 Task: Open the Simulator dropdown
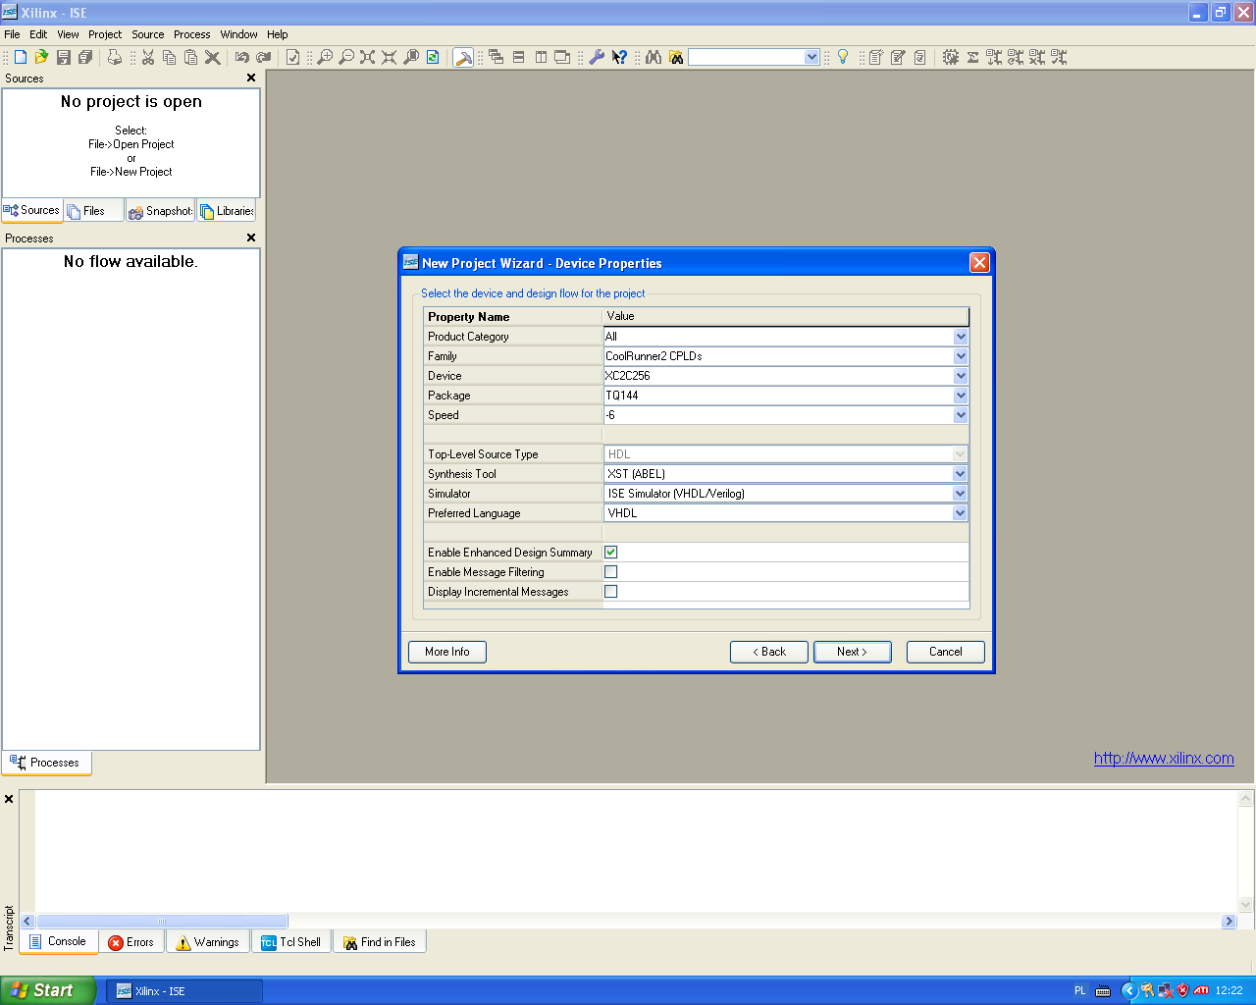coord(961,494)
